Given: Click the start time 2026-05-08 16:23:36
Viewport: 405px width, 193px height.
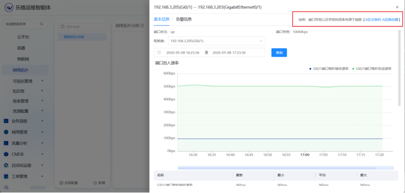Looking at the screenshot, I should pyautogui.click(x=183, y=53).
